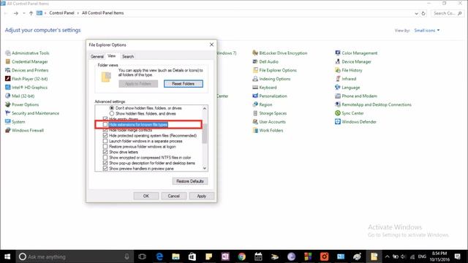
Task: Open Power Options icon
Action: click(8, 104)
